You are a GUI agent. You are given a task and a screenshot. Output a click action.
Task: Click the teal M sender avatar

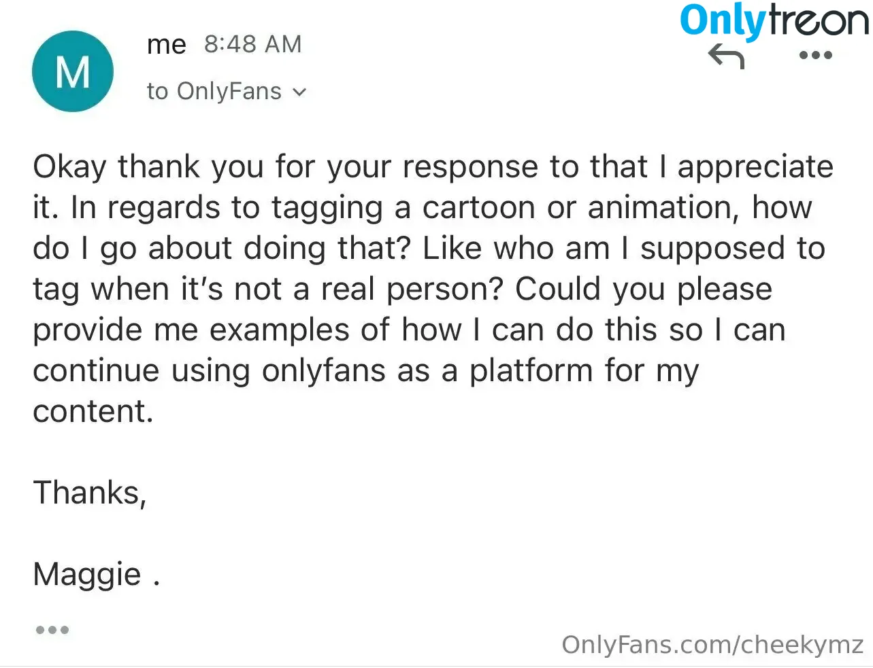click(x=73, y=71)
